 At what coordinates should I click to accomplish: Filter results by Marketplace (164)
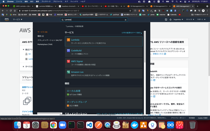[x=45, y=44]
